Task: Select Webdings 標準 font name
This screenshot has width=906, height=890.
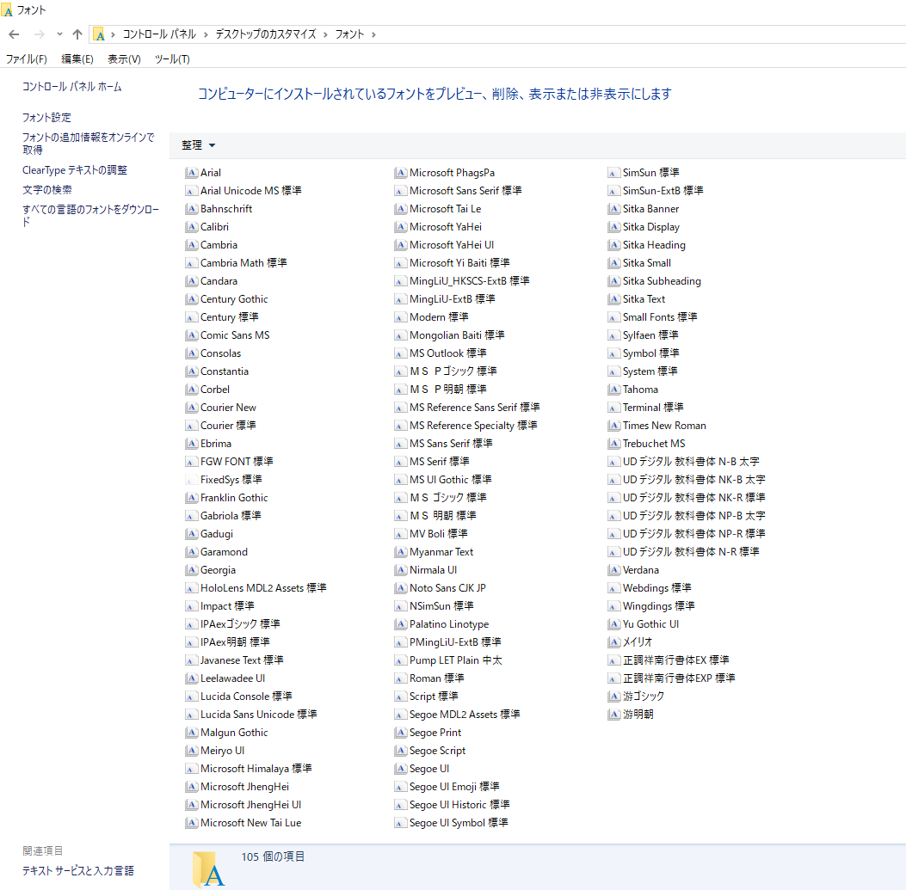Action: (x=657, y=588)
